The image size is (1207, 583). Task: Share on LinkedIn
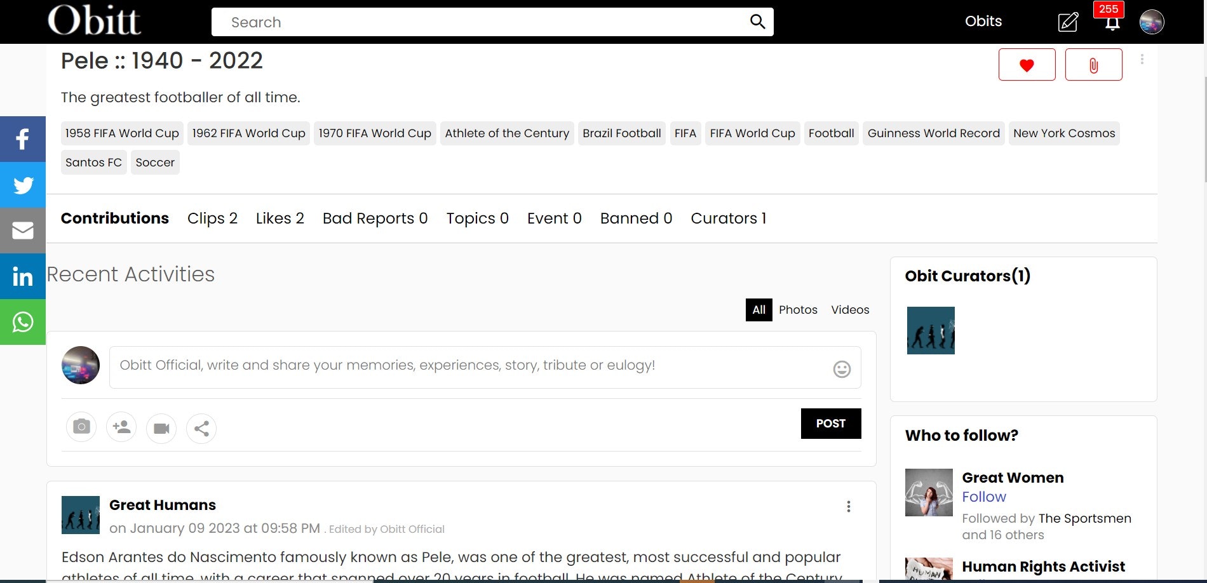coord(23,276)
